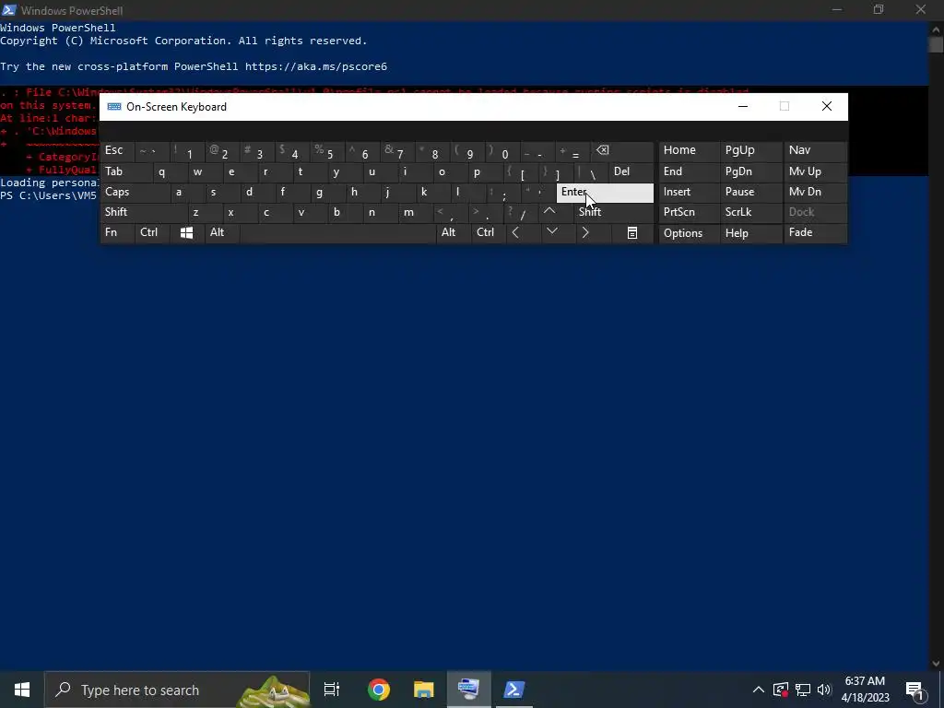Click the equals plus key
The height and width of the screenshot is (708, 944).
point(572,150)
